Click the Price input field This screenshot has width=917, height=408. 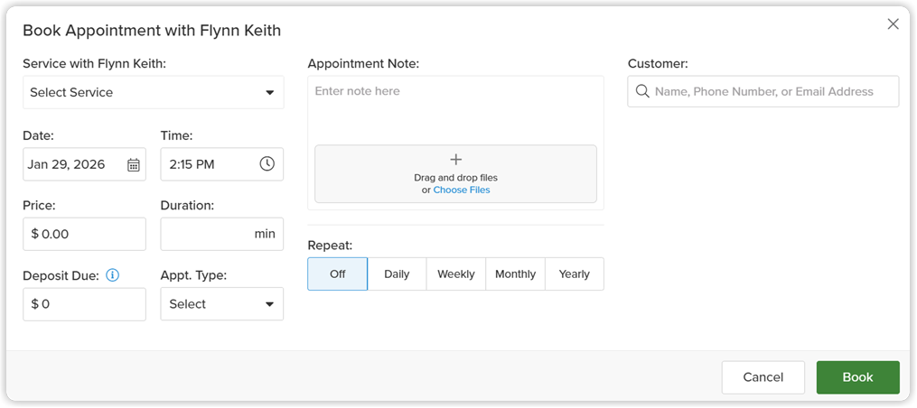point(84,235)
